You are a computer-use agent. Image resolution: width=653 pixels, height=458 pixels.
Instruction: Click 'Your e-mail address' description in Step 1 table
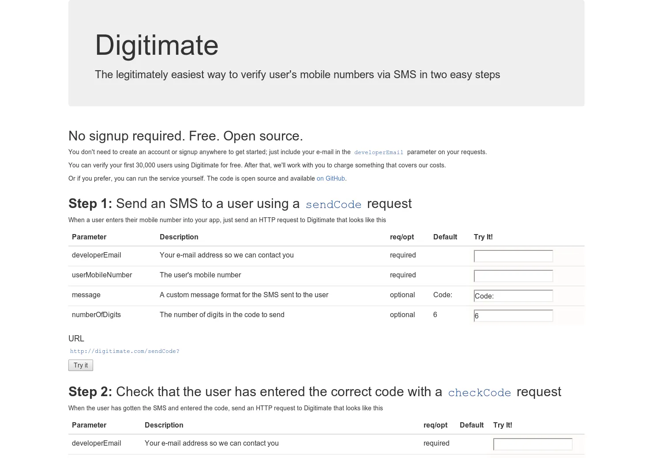pyautogui.click(x=226, y=255)
